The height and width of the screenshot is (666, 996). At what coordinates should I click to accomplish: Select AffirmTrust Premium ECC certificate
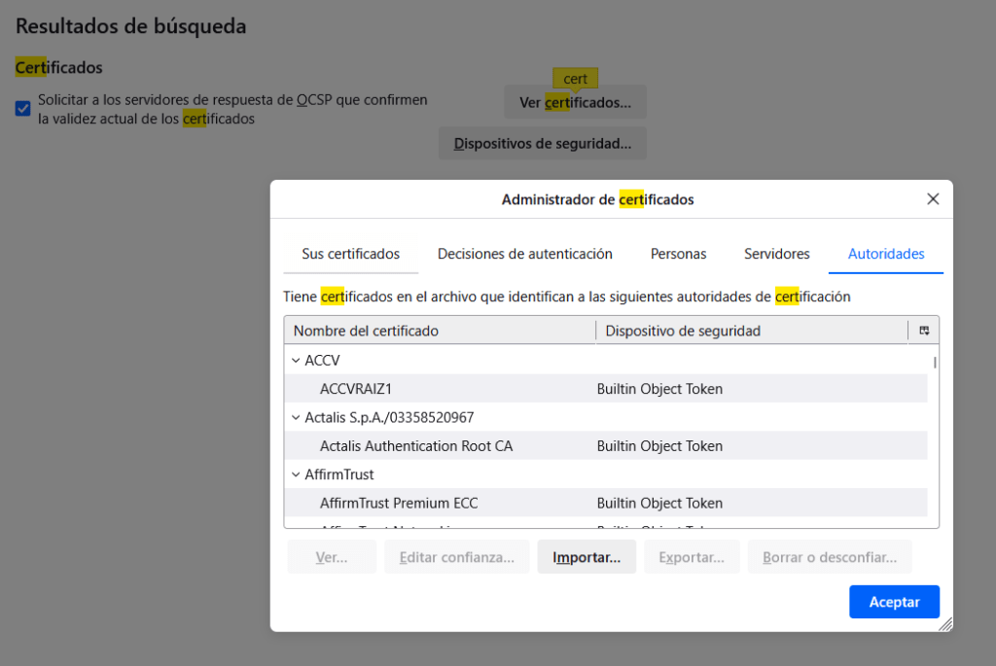(398, 504)
